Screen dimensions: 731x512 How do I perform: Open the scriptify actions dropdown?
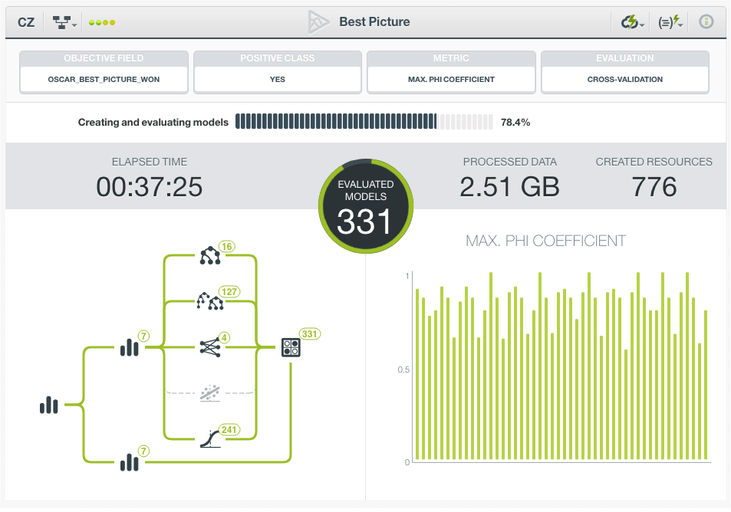point(671,22)
